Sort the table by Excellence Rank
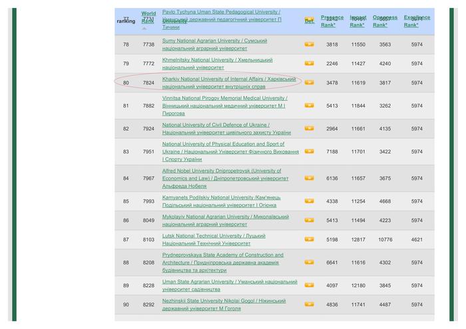Screen dimensions: 466x329 pos(416,21)
